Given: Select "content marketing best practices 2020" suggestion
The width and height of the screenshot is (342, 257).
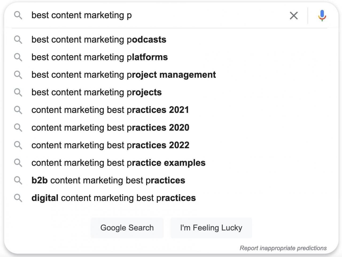Looking at the screenshot, I should [110, 128].
